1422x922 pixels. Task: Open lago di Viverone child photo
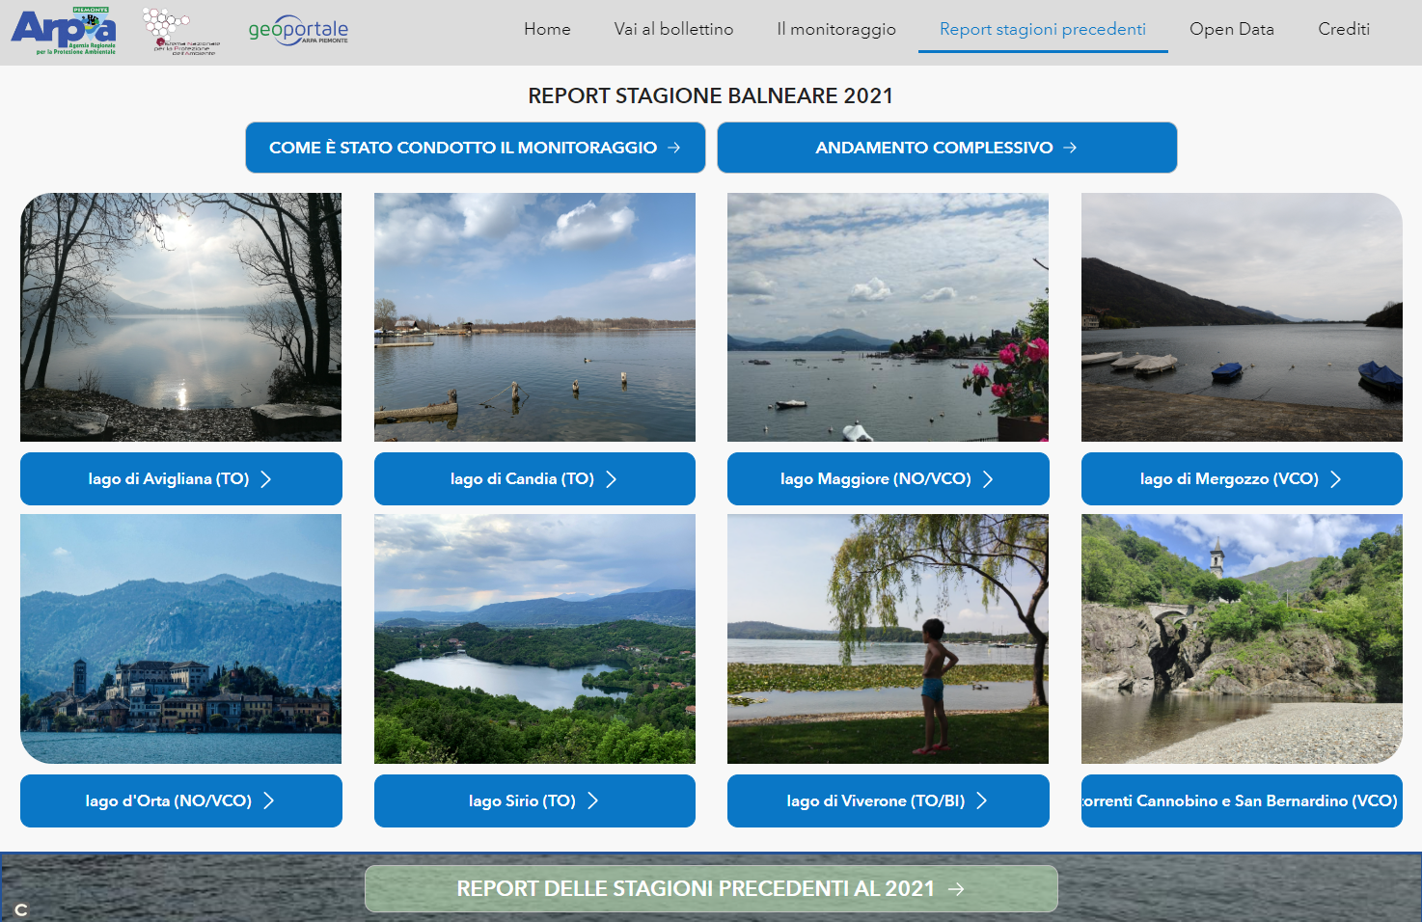888,638
